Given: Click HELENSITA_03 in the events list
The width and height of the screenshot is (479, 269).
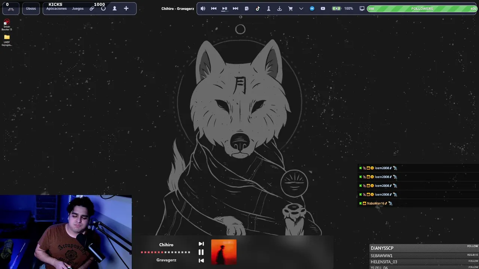Looking at the screenshot, I should [384, 262].
